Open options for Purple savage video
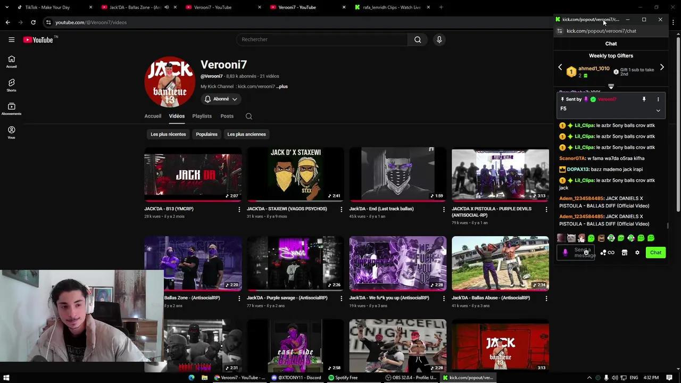 tap(341, 298)
